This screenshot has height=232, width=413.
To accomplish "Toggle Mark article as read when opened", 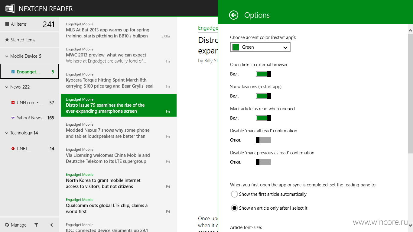I will tap(263, 118).
